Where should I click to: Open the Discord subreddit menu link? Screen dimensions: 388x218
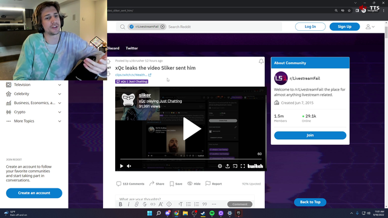coord(113,48)
